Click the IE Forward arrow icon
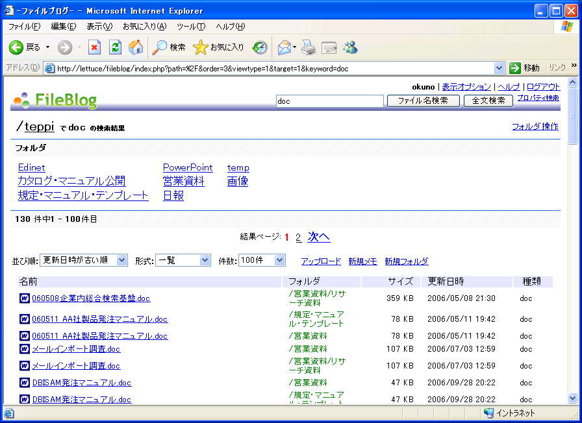This screenshot has width=582, height=423. coord(65,47)
